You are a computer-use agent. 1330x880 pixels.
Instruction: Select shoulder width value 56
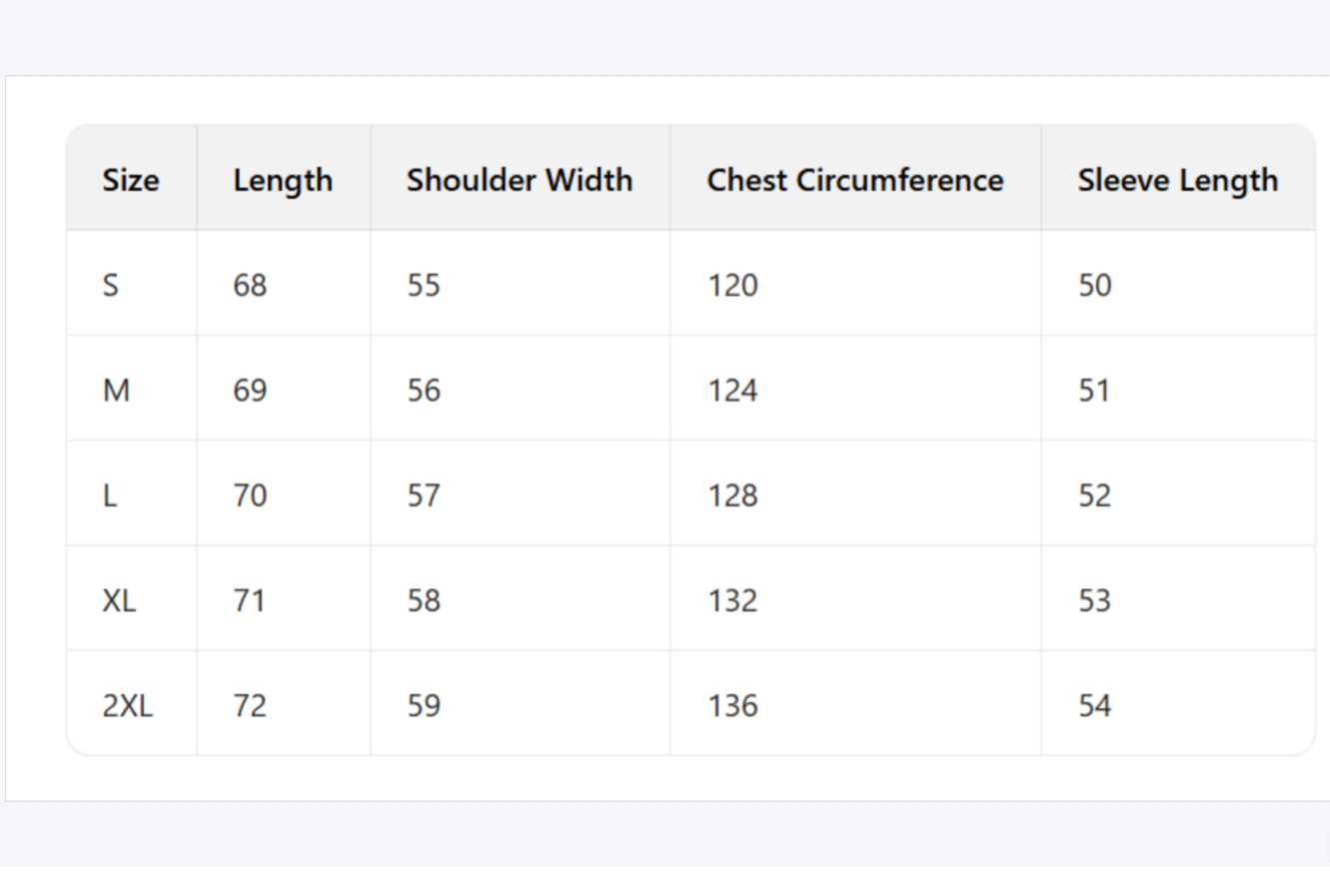[x=424, y=391]
